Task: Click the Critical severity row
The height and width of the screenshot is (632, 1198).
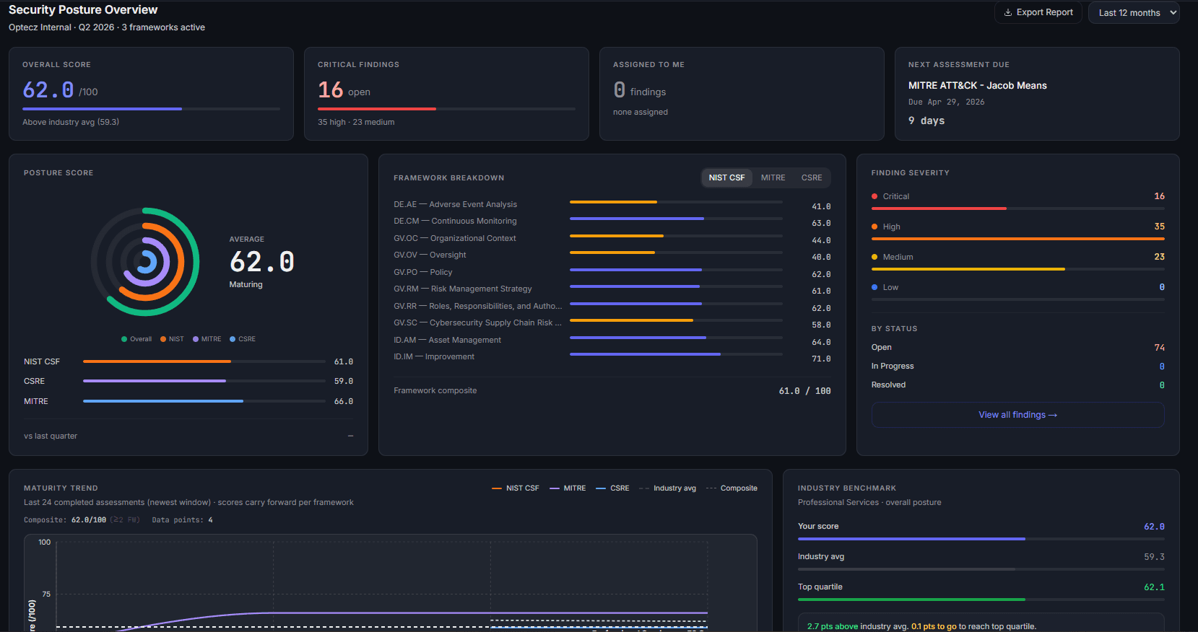Action: 1017,201
